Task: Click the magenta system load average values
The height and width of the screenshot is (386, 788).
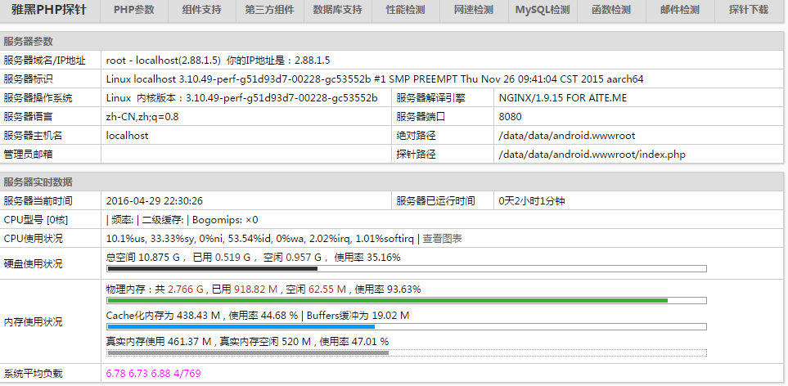Action: pyautogui.click(x=153, y=374)
